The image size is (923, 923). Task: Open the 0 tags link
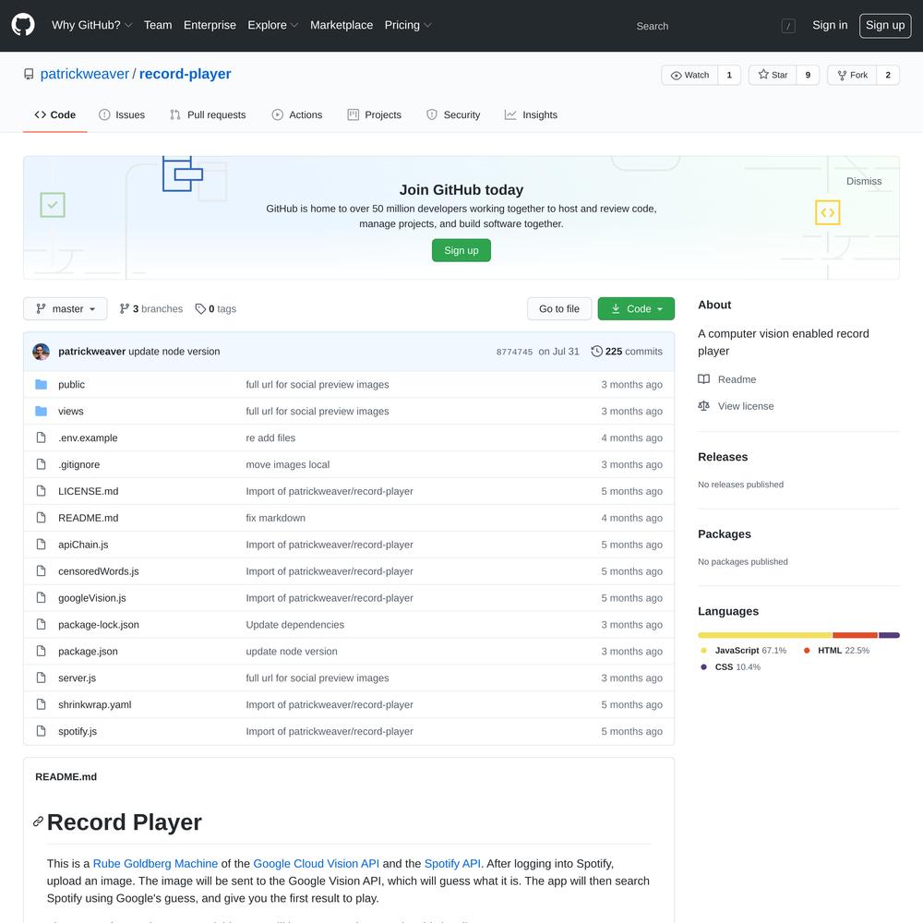[216, 308]
